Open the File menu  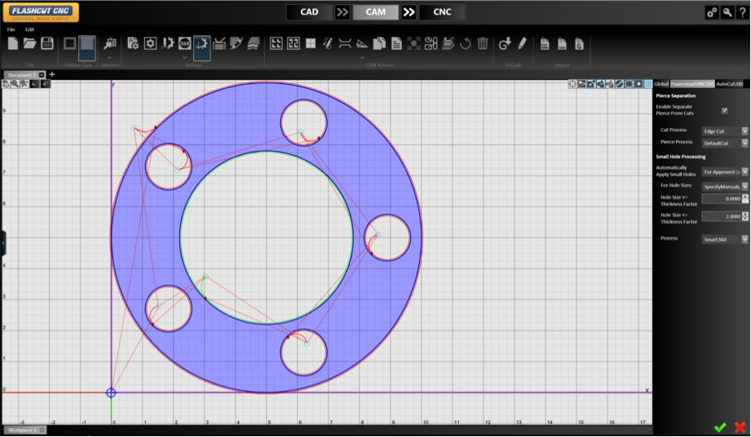click(x=11, y=29)
